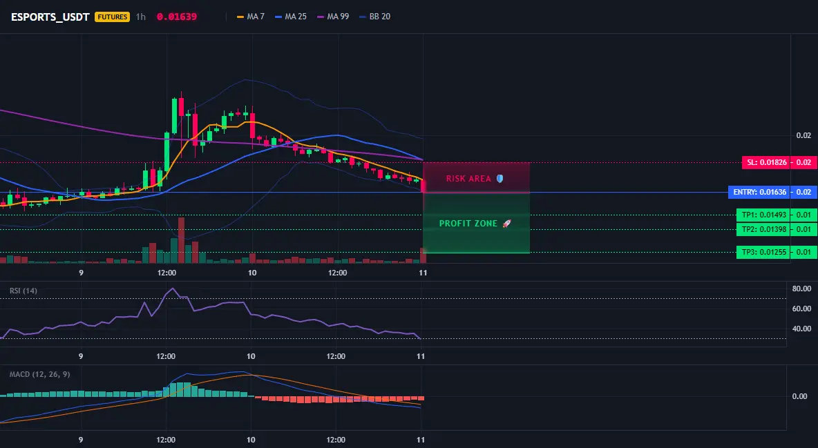The height and width of the screenshot is (448, 818).
Task: Toggle the MA 7 legend entry
Action: coord(250,17)
